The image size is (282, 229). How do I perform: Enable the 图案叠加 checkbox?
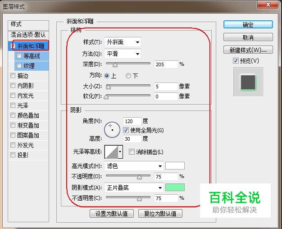tap(13, 135)
